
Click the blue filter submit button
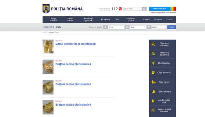(x=172, y=27)
